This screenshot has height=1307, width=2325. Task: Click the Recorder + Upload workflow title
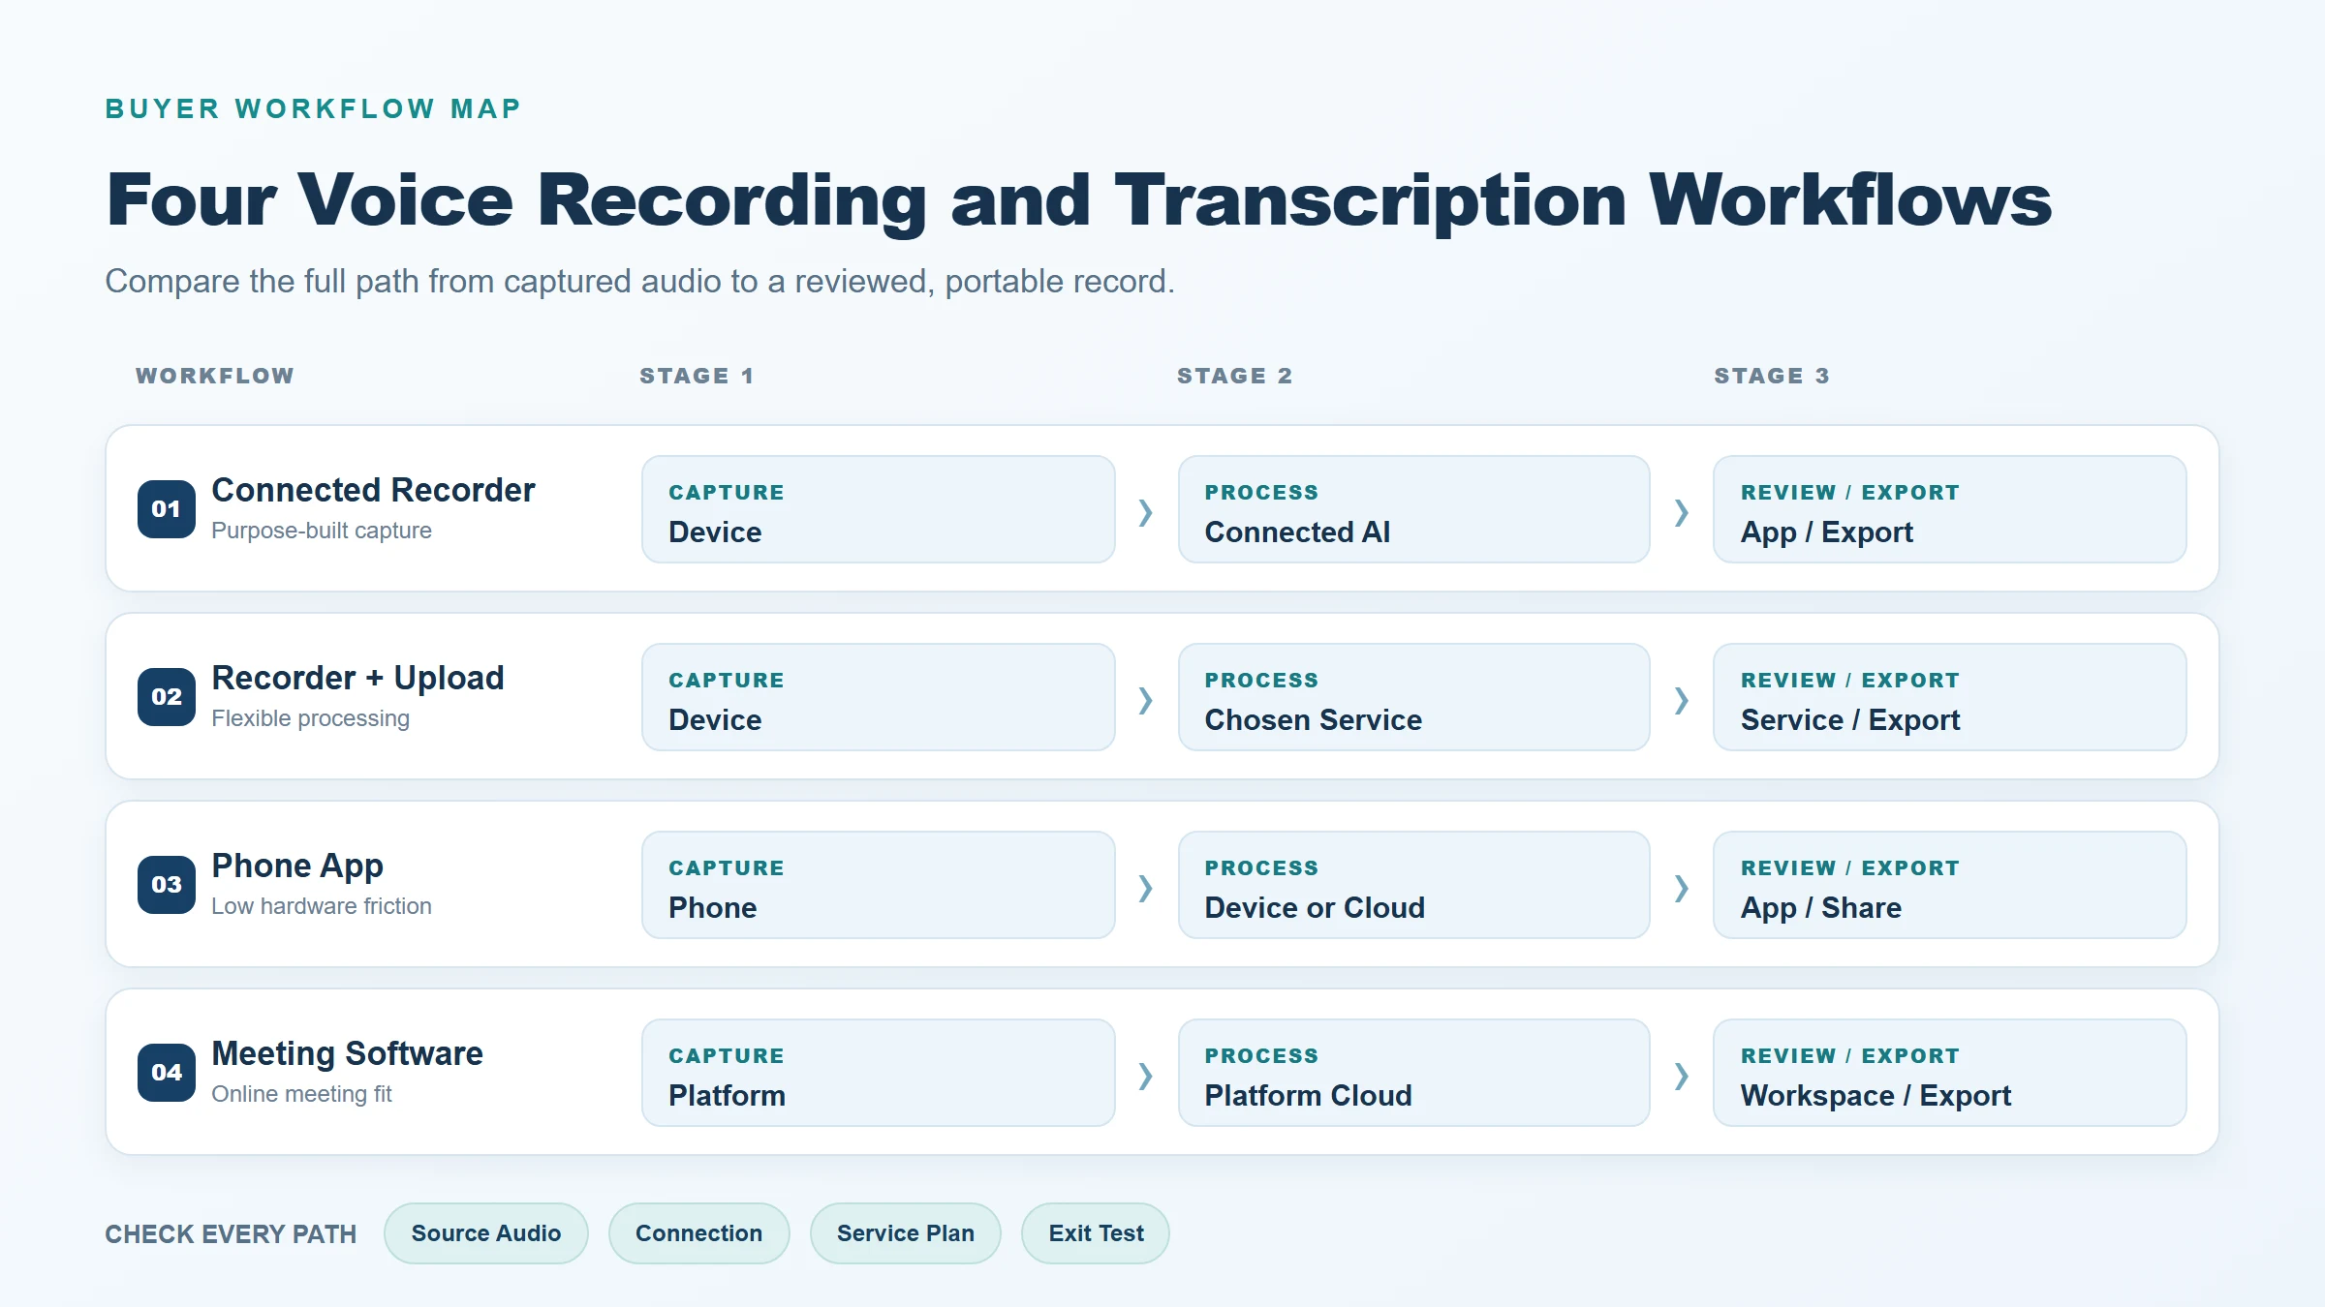pyautogui.click(x=357, y=678)
